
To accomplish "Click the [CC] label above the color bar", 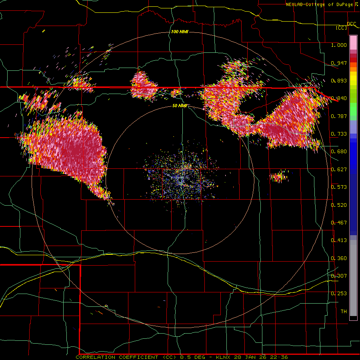I will point(342,28).
